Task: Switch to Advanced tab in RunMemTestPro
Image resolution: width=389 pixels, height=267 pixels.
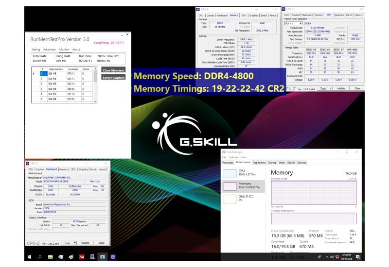Action: 49,50
